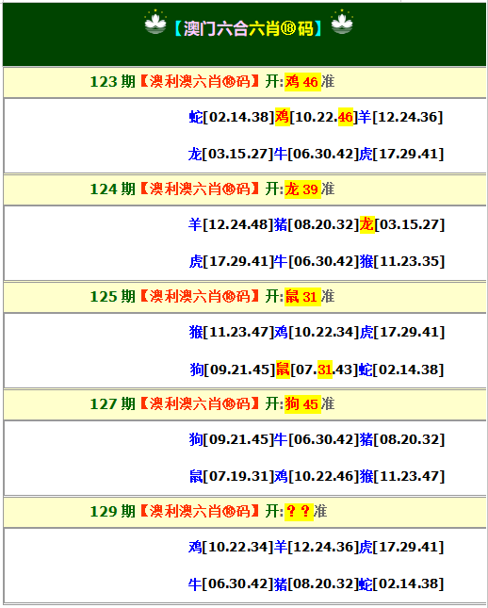Image resolution: width=488 pixels, height=608 pixels.
Task: Click 猴[11.23.47] in the 125期 block
Action: coord(232,332)
